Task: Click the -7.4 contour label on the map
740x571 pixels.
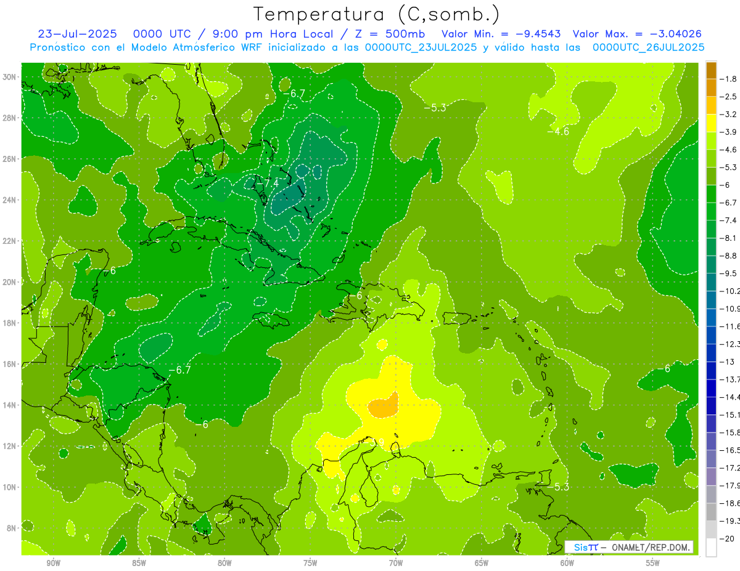Action: click(267, 183)
